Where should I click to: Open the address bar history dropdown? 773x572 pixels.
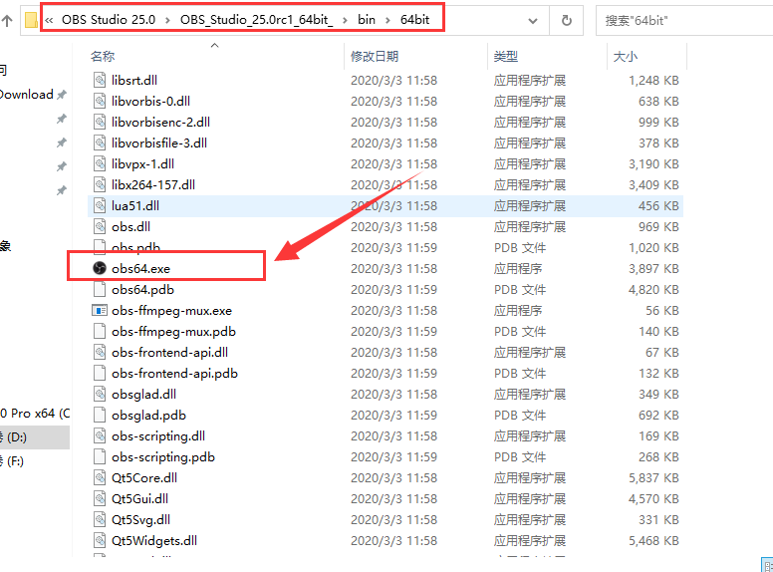coord(532,21)
